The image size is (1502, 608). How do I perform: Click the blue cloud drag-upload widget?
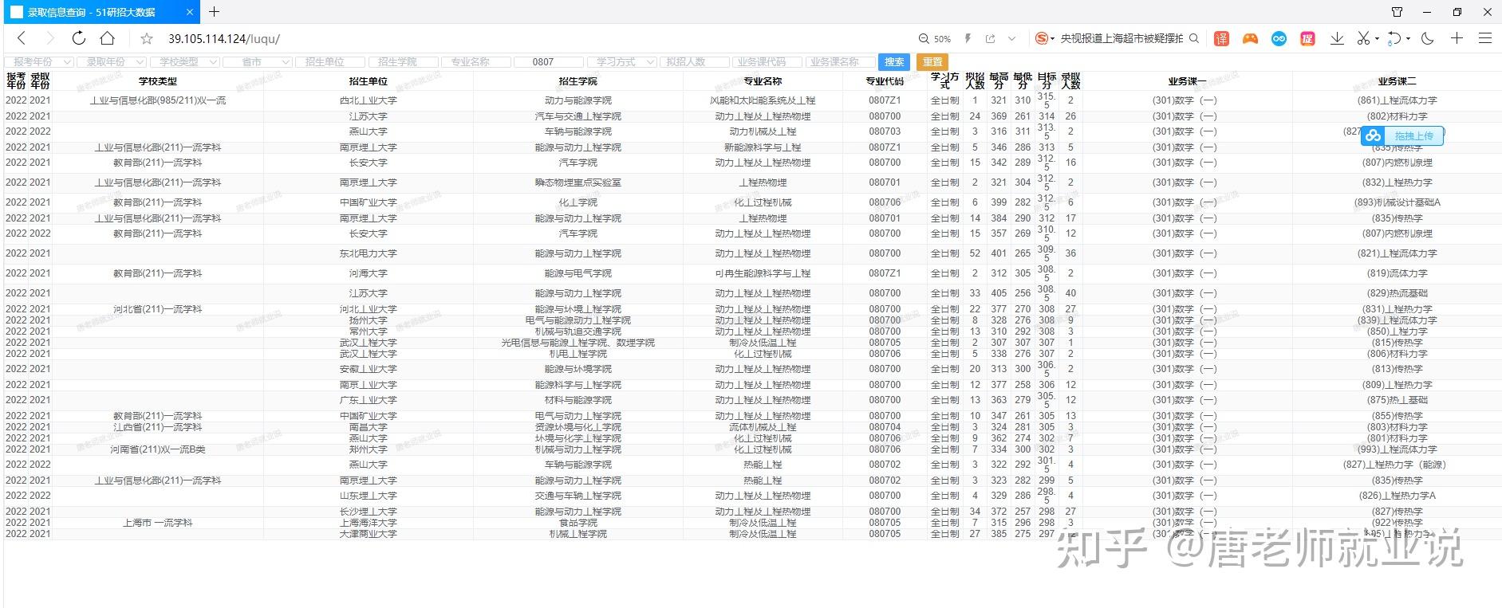(1403, 136)
